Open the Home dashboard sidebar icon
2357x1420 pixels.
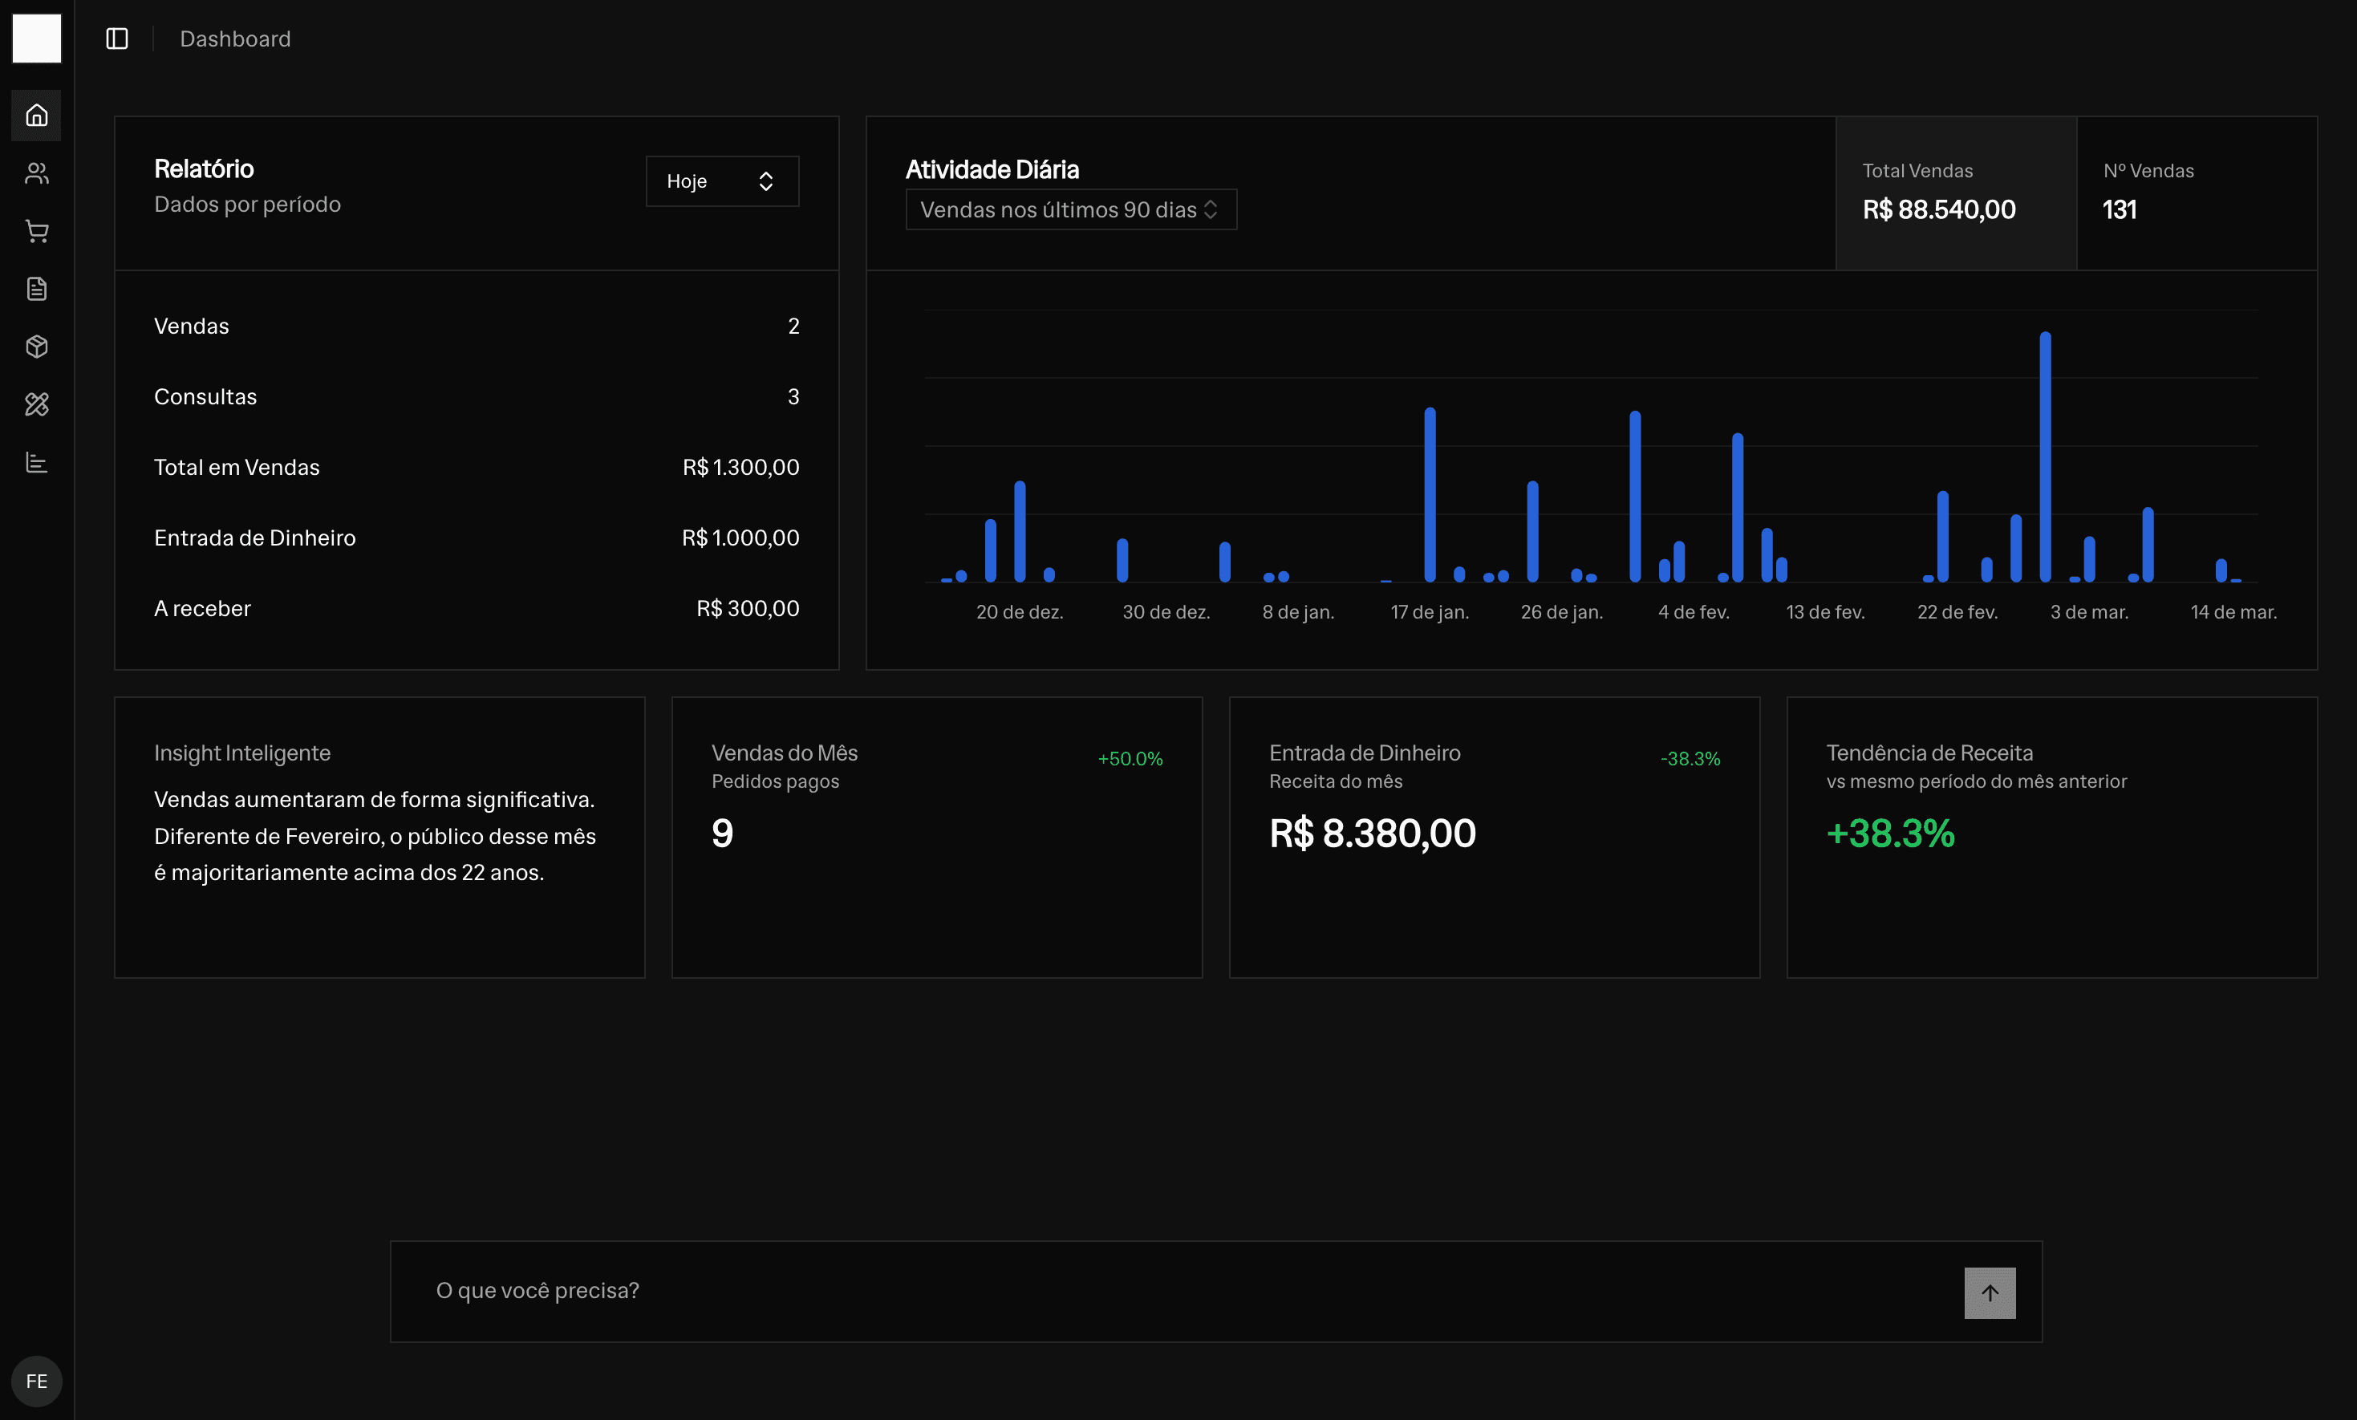[36, 116]
